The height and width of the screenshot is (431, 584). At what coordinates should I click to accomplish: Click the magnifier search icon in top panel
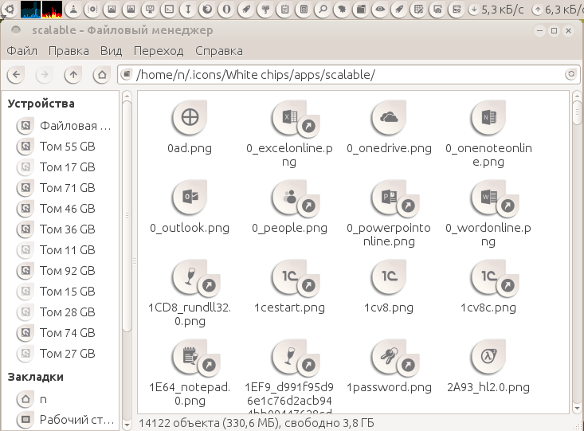(x=323, y=9)
